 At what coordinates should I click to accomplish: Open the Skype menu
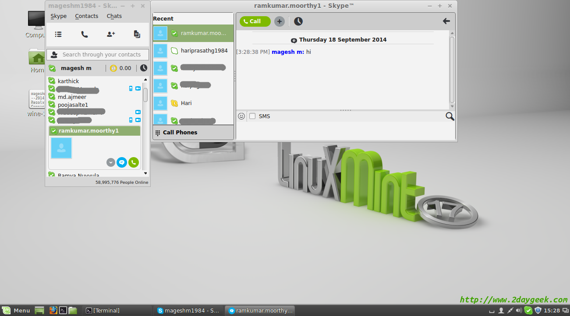(59, 16)
